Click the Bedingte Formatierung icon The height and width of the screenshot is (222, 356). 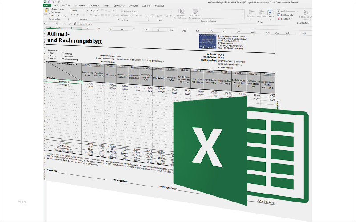pos(181,12)
